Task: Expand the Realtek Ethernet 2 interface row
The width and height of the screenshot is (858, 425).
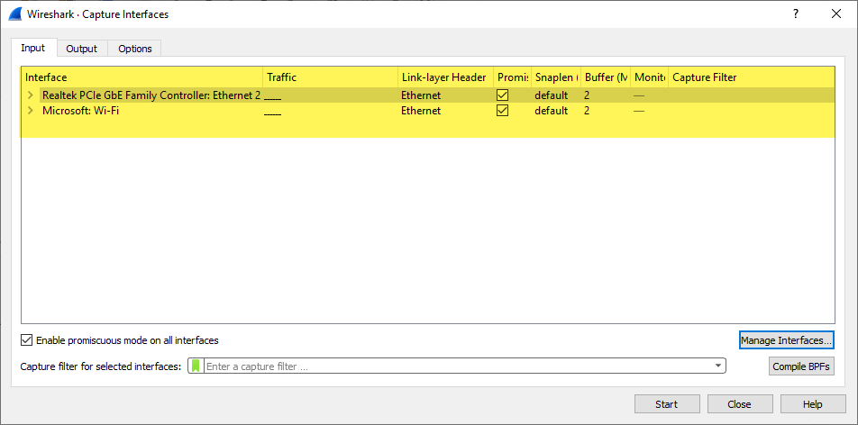Action: 30,95
